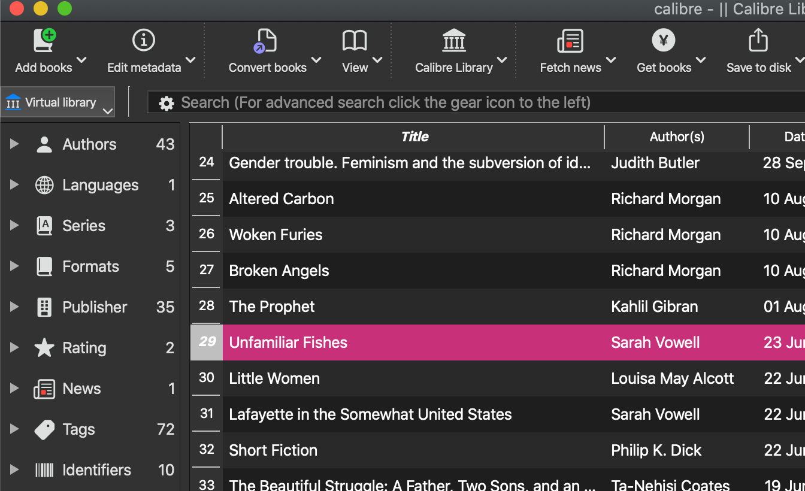Open the Get books store icon
Image resolution: width=805 pixels, height=491 pixels.
[x=664, y=42]
